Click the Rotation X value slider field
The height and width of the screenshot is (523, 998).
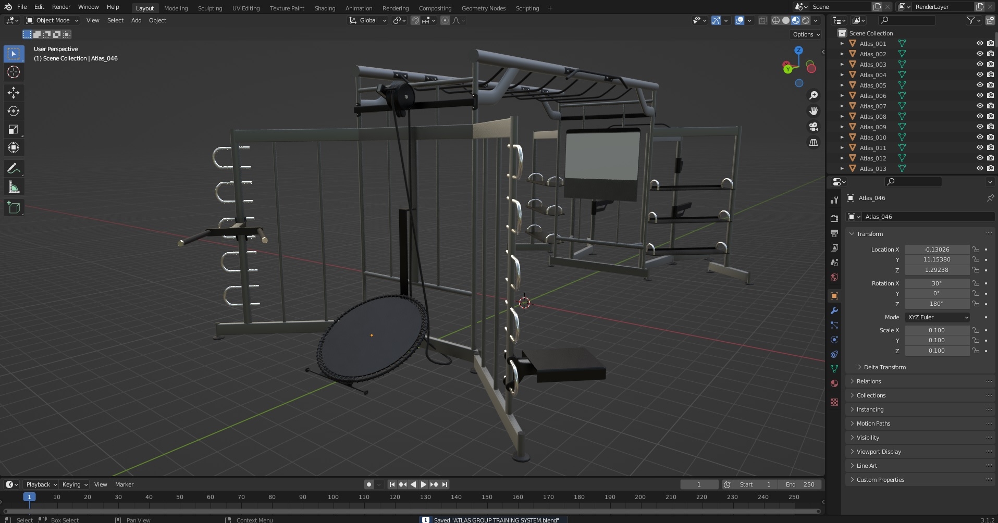pyautogui.click(x=937, y=283)
